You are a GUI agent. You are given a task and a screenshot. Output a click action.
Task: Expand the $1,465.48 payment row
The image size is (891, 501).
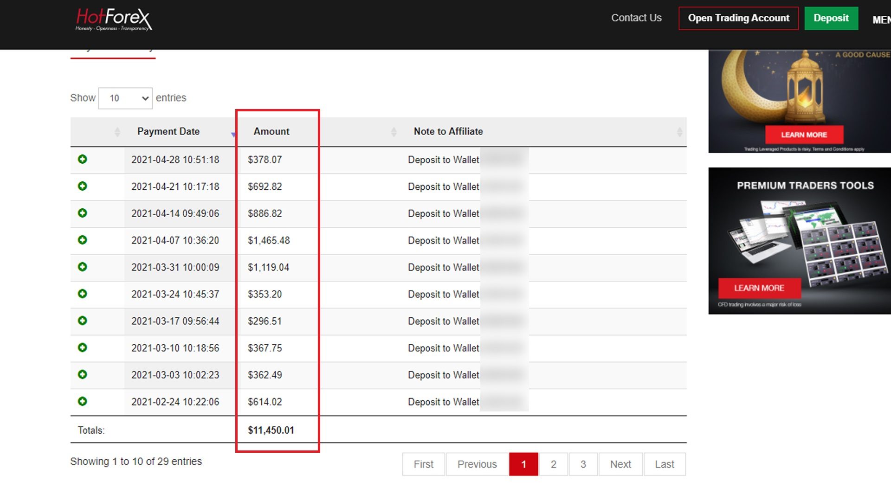click(x=83, y=240)
